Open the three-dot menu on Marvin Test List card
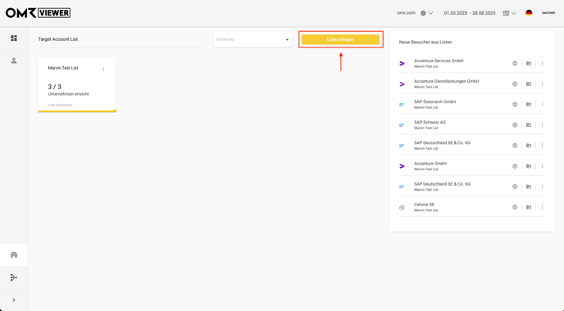Screen dimensions: 564x311 (x=103, y=70)
